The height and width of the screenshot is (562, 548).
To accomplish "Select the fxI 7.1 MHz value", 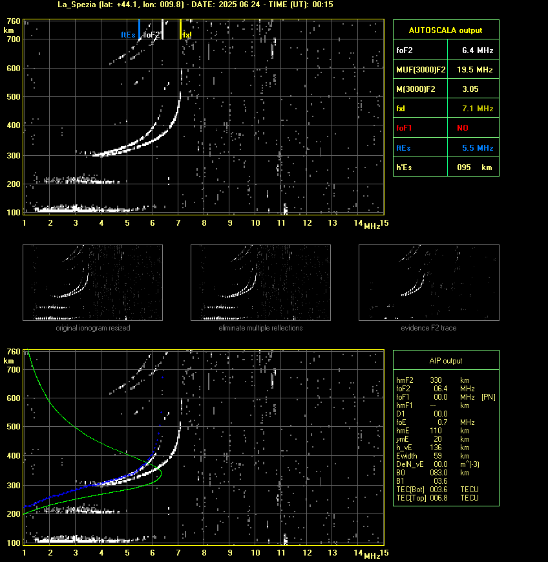I will [x=478, y=109].
